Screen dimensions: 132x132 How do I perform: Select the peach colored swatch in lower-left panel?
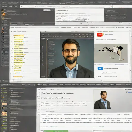click(4, 104)
